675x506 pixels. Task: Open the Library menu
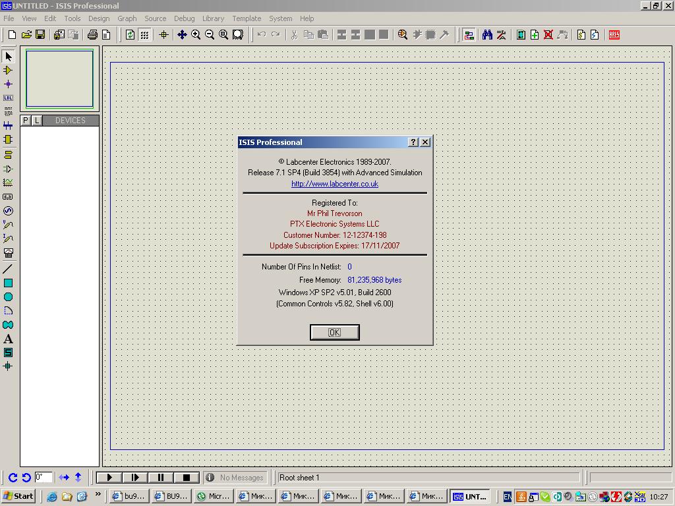point(213,18)
